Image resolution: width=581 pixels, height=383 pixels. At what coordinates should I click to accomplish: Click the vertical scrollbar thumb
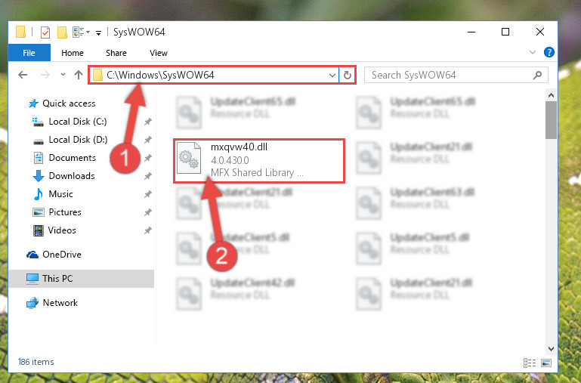point(551,120)
